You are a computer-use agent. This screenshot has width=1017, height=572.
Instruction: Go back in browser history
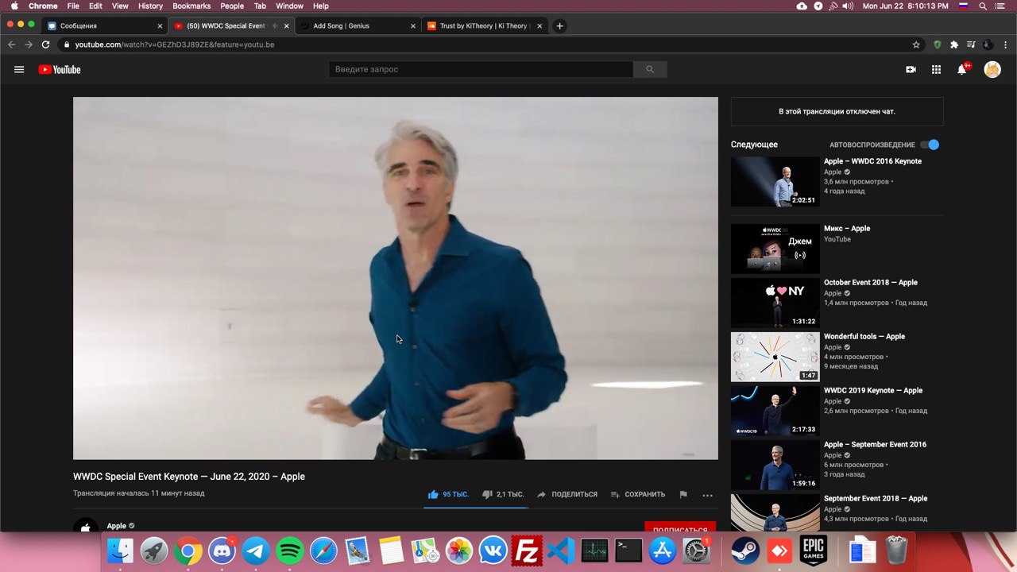click(x=11, y=44)
